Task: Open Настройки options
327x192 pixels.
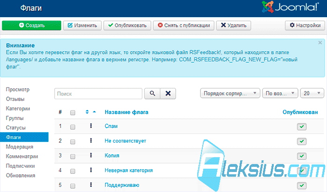Action: [x=305, y=25]
